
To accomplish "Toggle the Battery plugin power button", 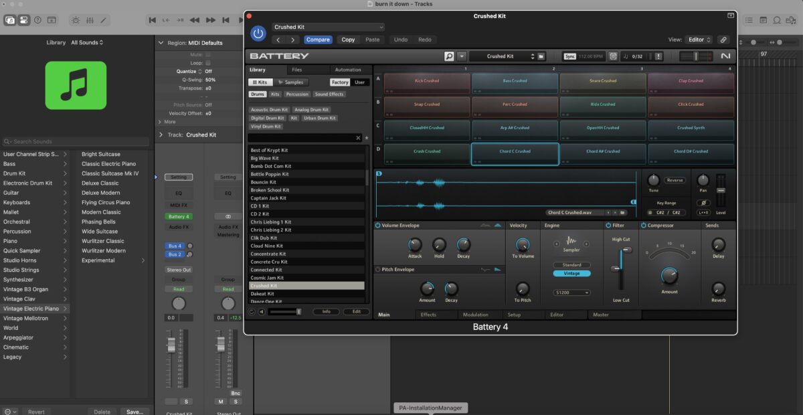I will (258, 33).
